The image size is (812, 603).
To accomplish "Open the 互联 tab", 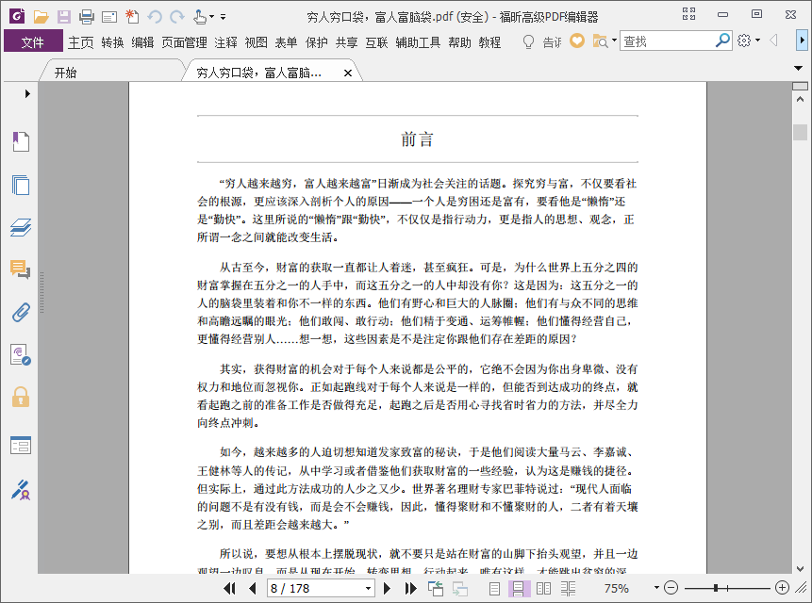I will click(376, 41).
